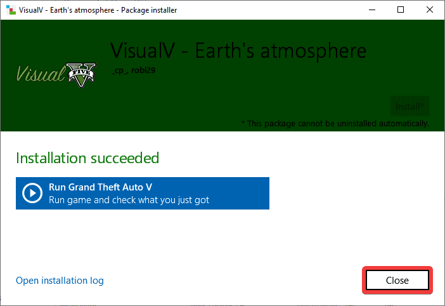Minimize the package installer window
Viewport: 445px width, 306px height.
point(371,10)
